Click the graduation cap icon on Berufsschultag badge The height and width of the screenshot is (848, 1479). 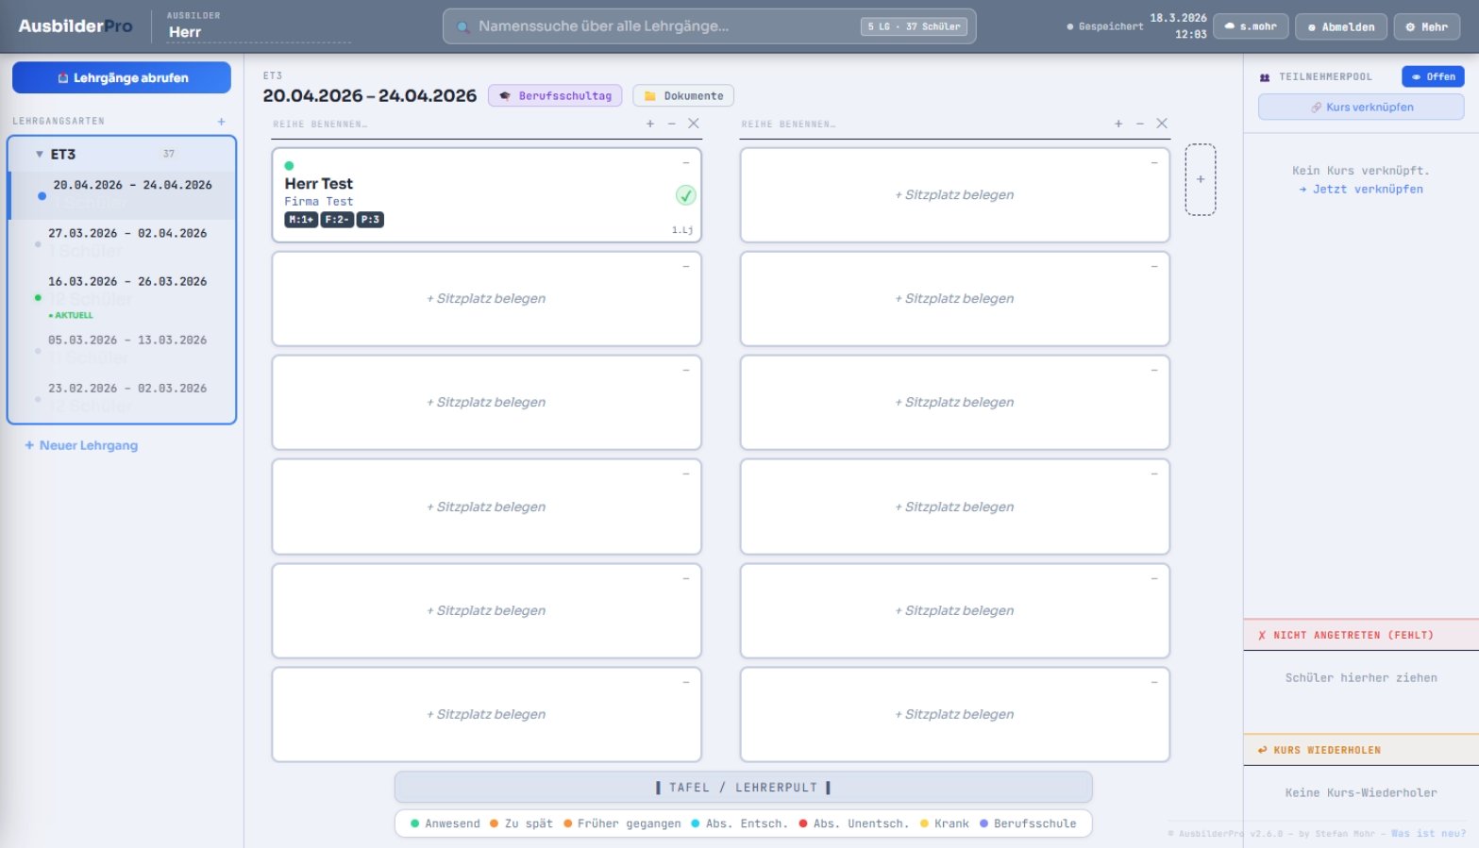click(506, 95)
